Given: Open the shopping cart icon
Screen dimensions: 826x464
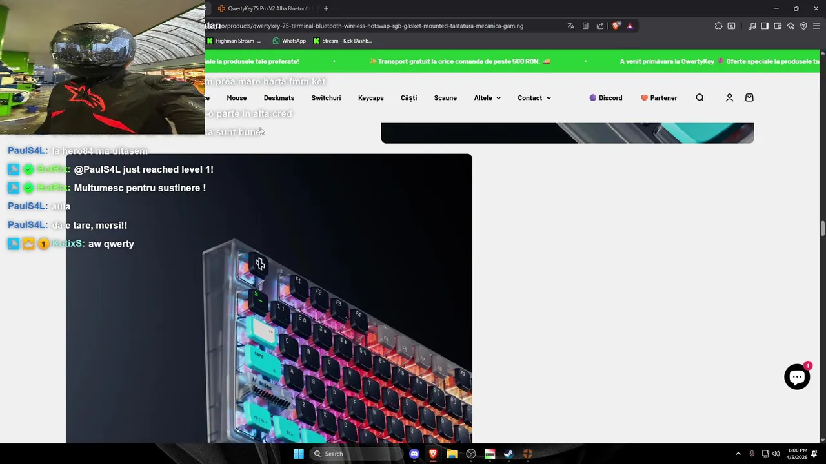Looking at the screenshot, I should 749,98.
